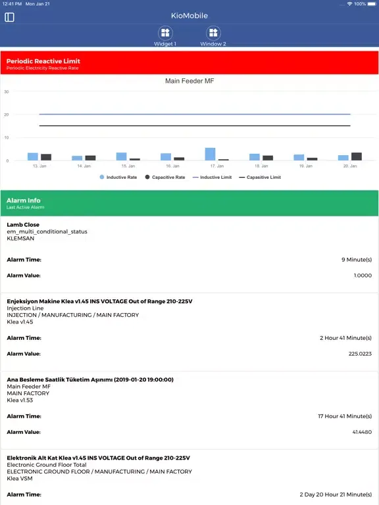Image resolution: width=379 pixels, height=505 pixels.
Task: Select the 17. Jan inductive rate bar
Action: [210, 154]
